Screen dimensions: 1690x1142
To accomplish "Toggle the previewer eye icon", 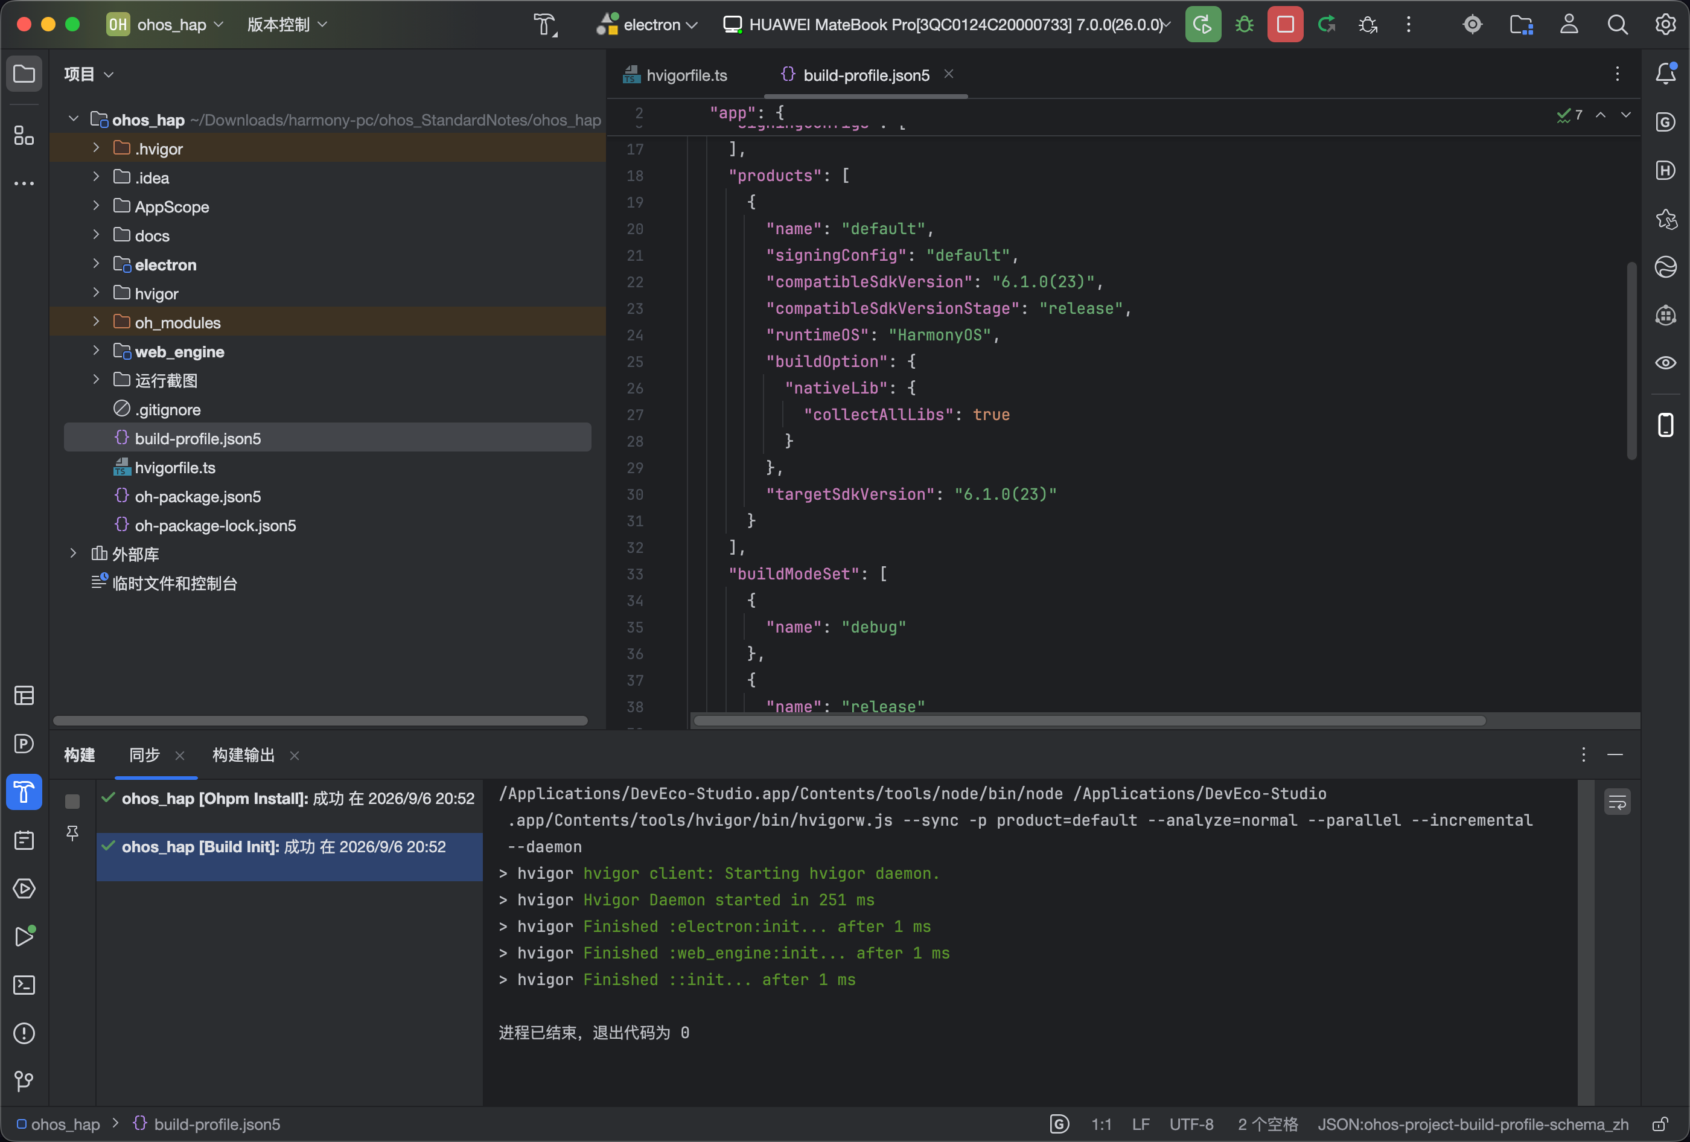I will click(x=1665, y=362).
